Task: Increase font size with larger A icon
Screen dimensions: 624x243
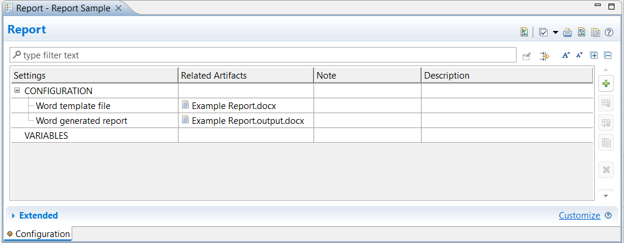Action: pos(566,55)
